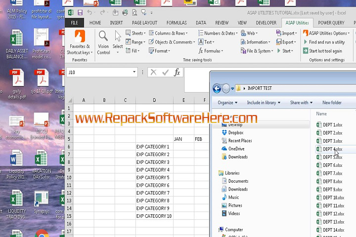Select the JAN header cell
The image size is (356, 237).
[x=183, y=139]
